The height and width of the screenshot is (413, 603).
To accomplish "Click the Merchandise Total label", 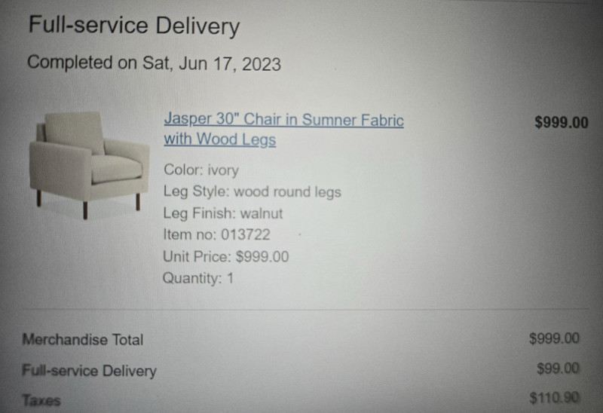I will click(83, 340).
